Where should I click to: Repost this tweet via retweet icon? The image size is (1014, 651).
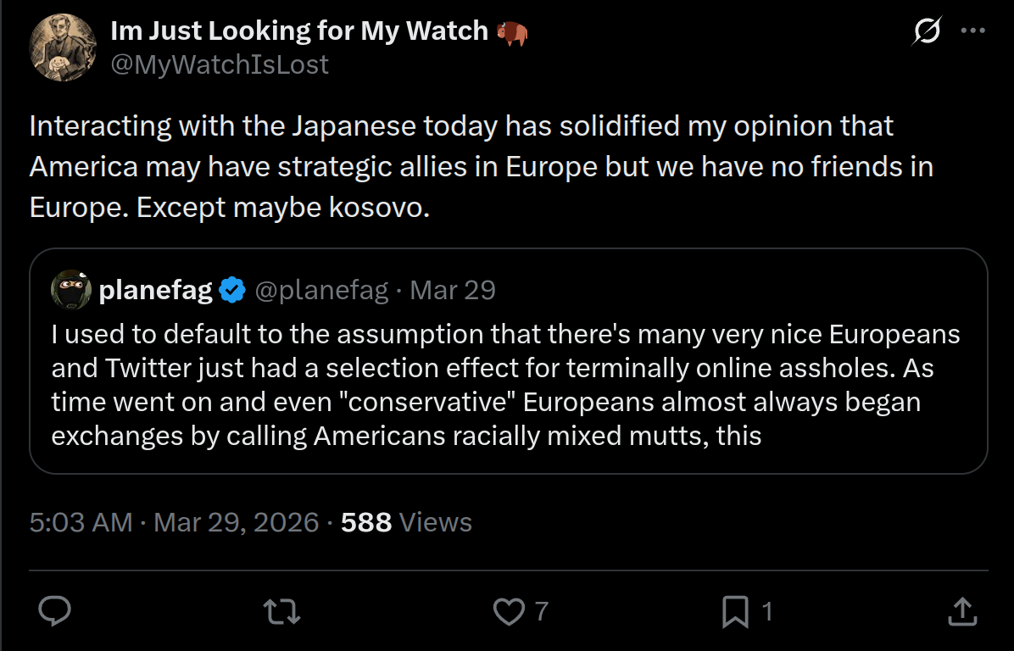pos(282,611)
